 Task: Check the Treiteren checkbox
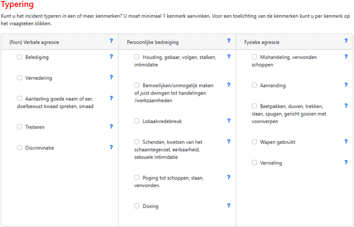click(20, 127)
